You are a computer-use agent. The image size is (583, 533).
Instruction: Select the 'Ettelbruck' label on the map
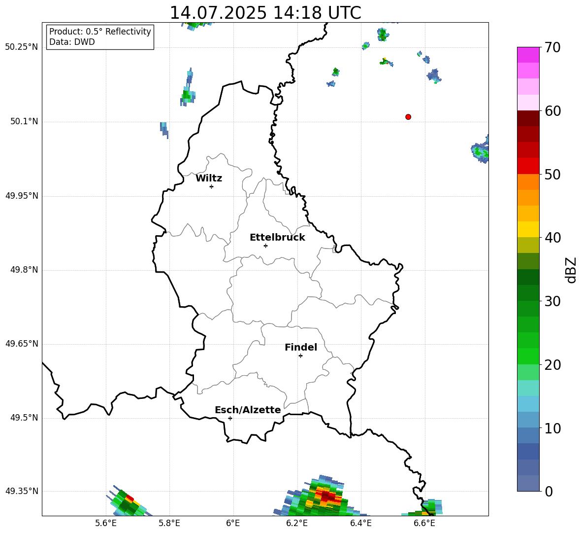[x=277, y=238]
